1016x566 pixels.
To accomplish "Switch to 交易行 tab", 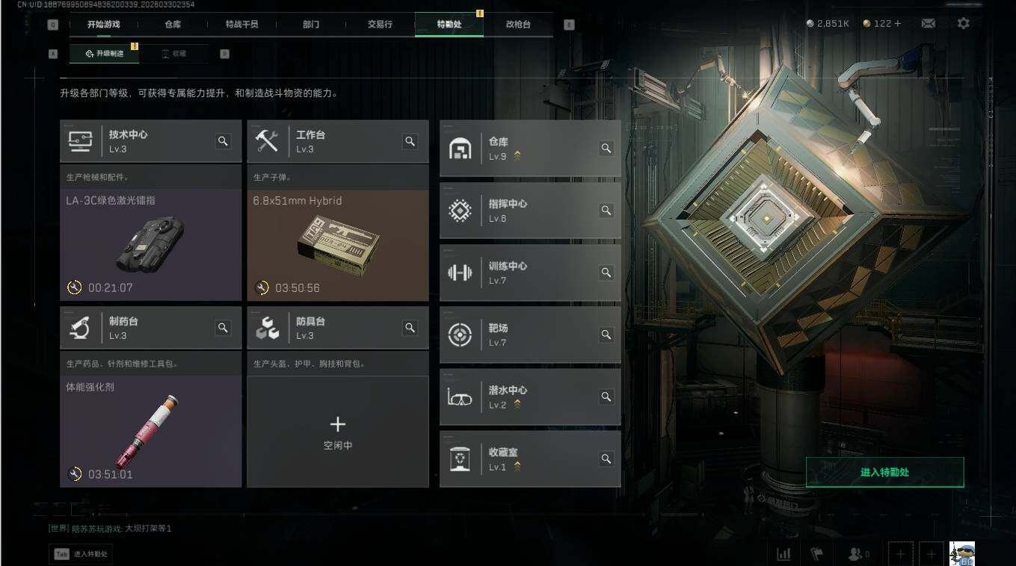I will coord(380,25).
